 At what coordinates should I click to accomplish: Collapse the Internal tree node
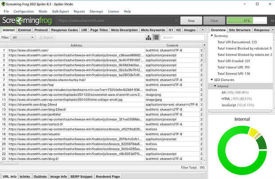click(215, 86)
